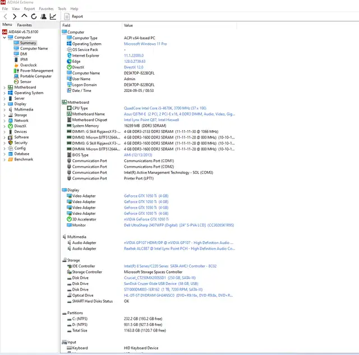Image resolution: width=359 pixels, height=355 pixels.
Task: Open the DirectX 12.0 link
Action: [134, 67]
